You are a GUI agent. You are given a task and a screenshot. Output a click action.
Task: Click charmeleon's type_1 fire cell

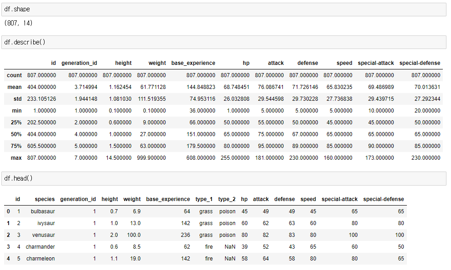tap(209, 259)
